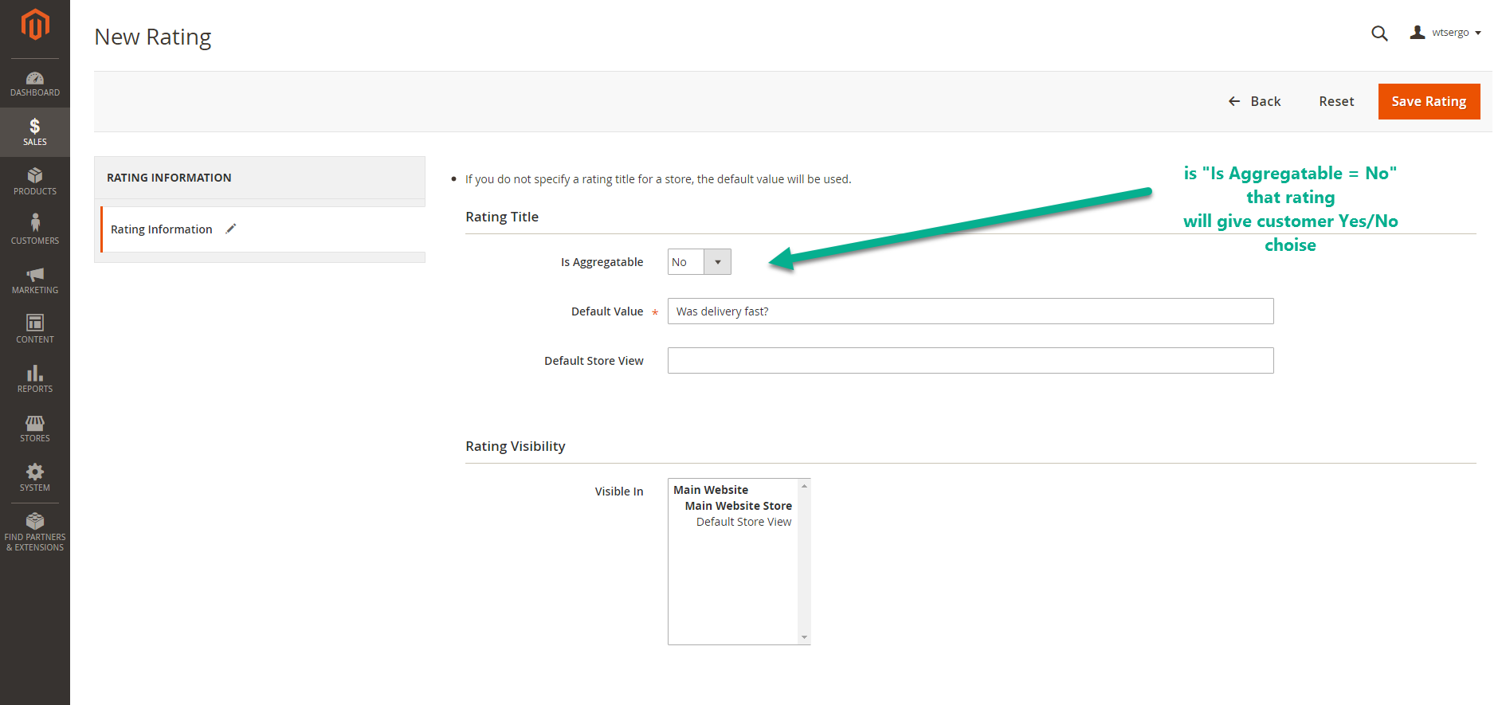Open the Sales dollar icon menu
This screenshot has height=705, width=1502.
click(35, 126)
